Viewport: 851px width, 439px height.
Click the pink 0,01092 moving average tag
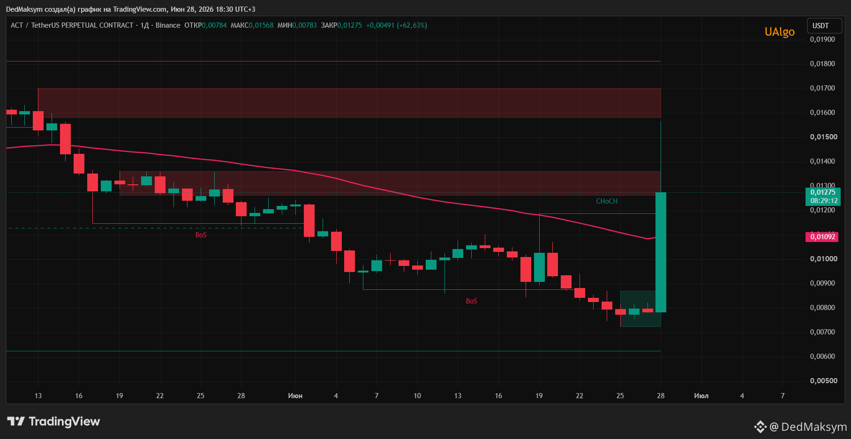click(x=823, y=237)
